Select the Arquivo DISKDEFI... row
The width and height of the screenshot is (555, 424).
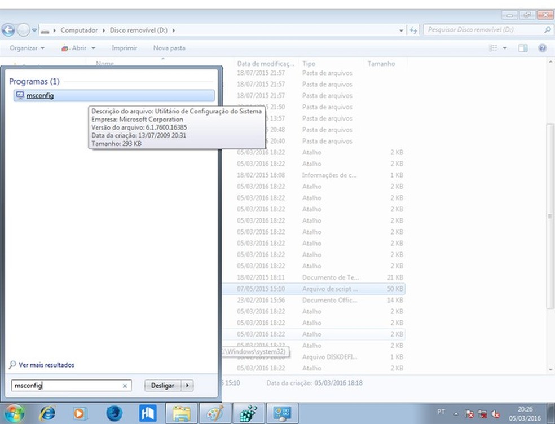pyautogui.click(x=314, y=357)
